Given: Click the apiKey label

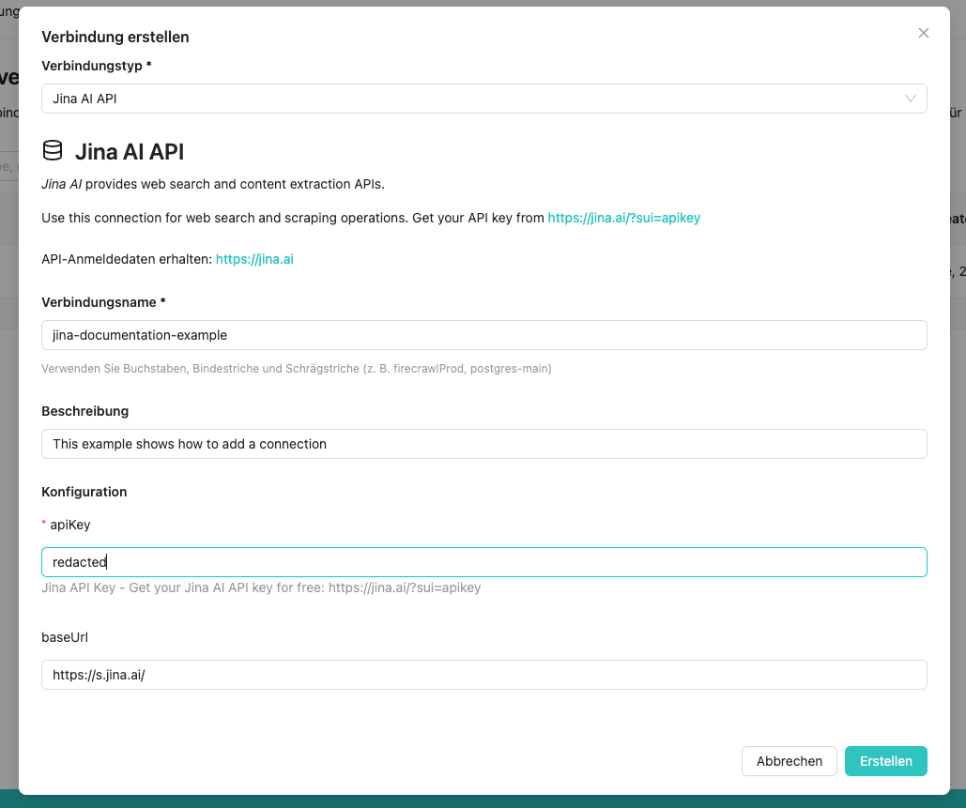Looking at the screenshot, I should [70, 525].
